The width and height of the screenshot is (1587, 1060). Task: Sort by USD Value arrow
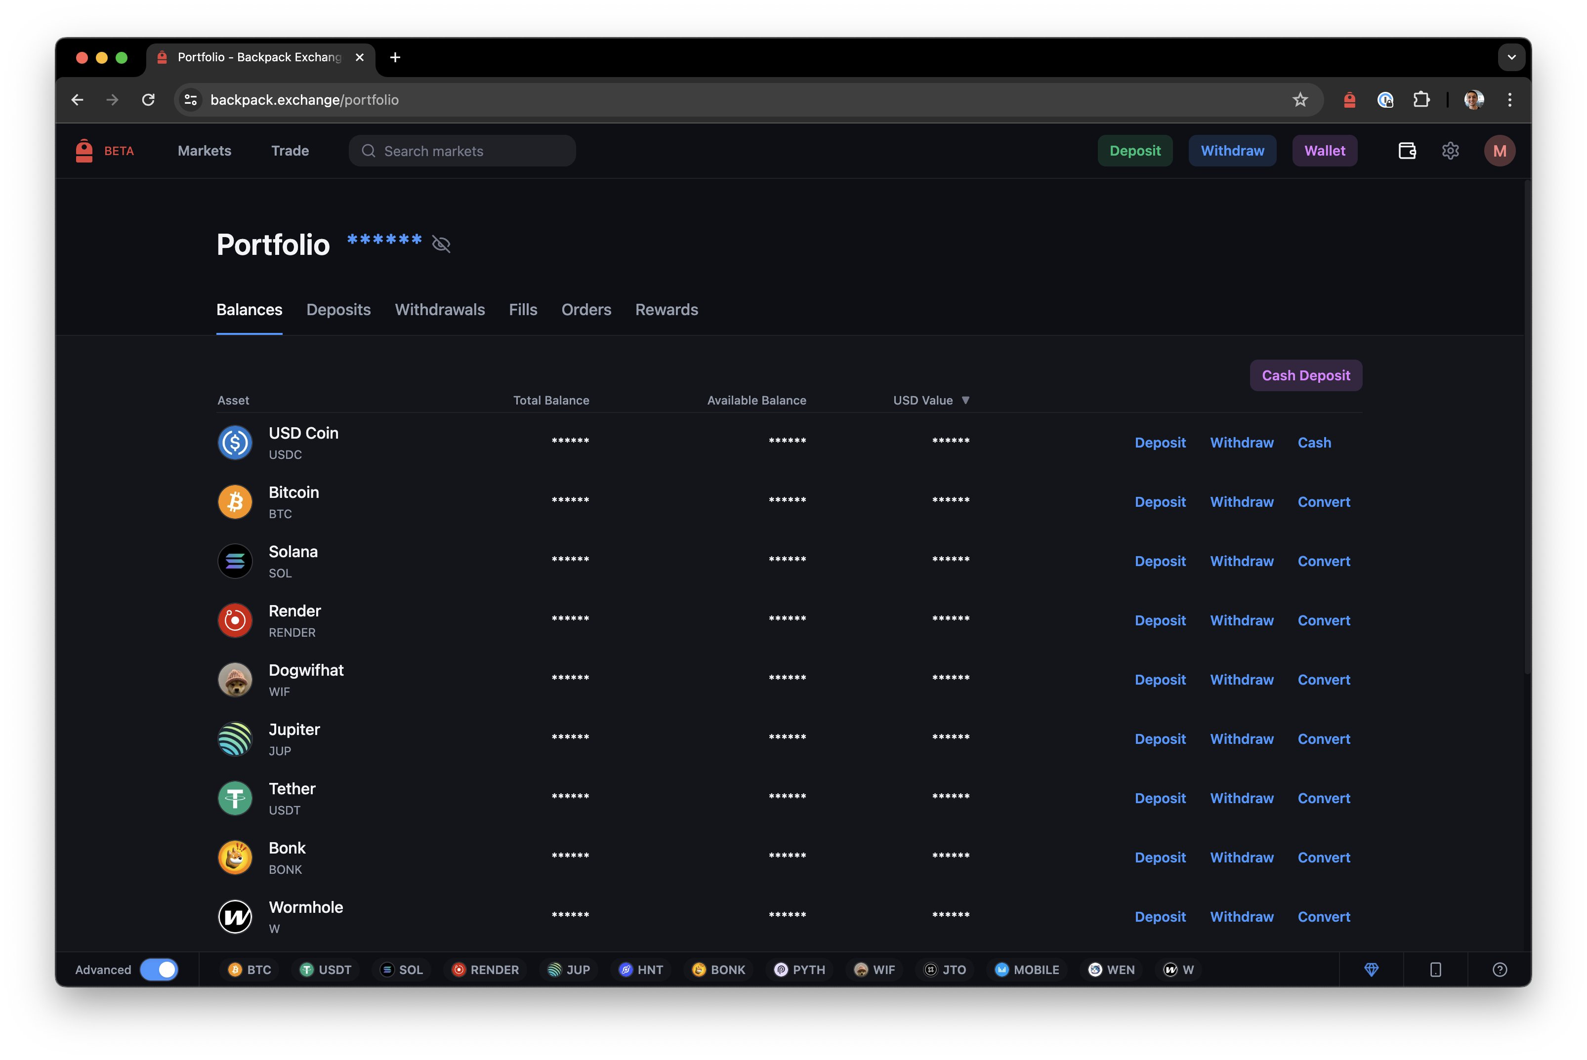[x=965, y=400]
